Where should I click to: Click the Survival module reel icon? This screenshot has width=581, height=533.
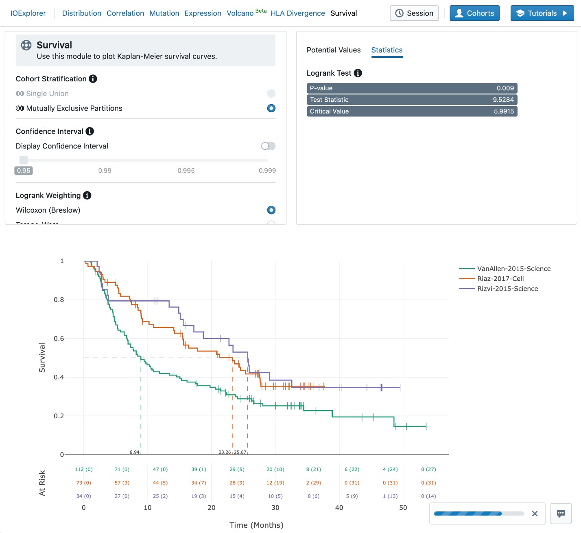click(26, 45)
